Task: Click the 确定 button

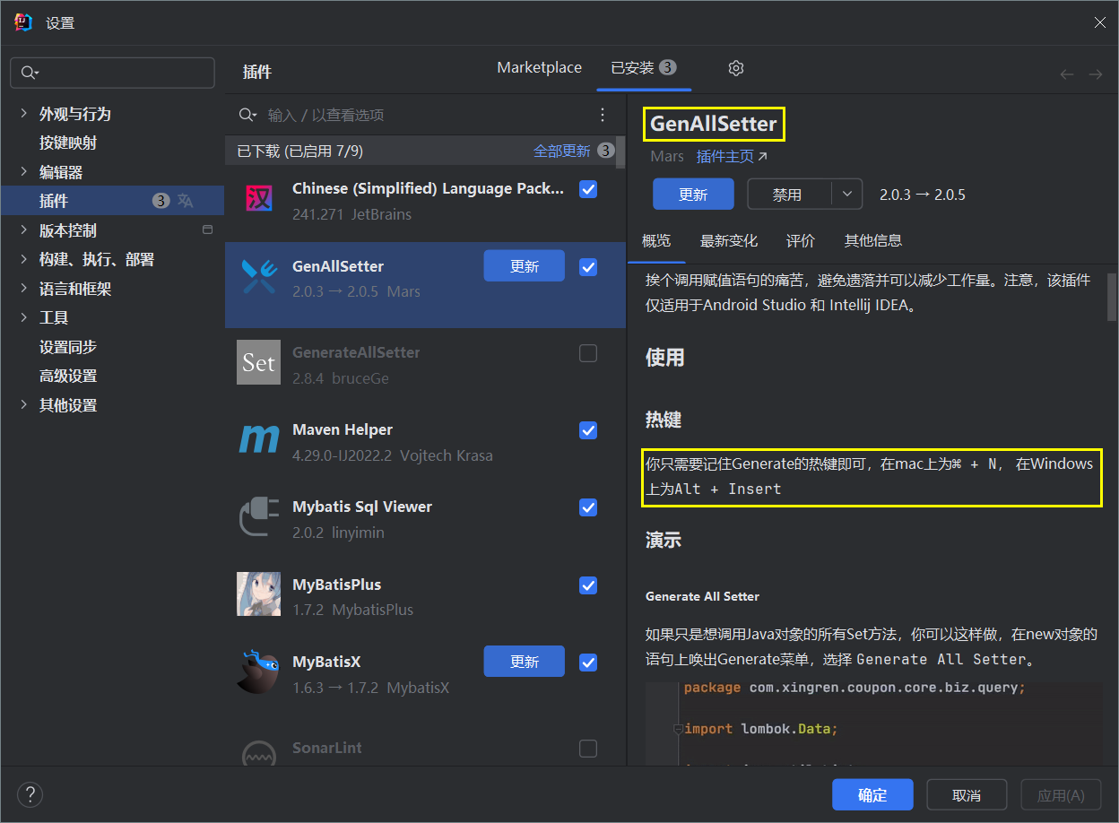Action: pos(872,795)
